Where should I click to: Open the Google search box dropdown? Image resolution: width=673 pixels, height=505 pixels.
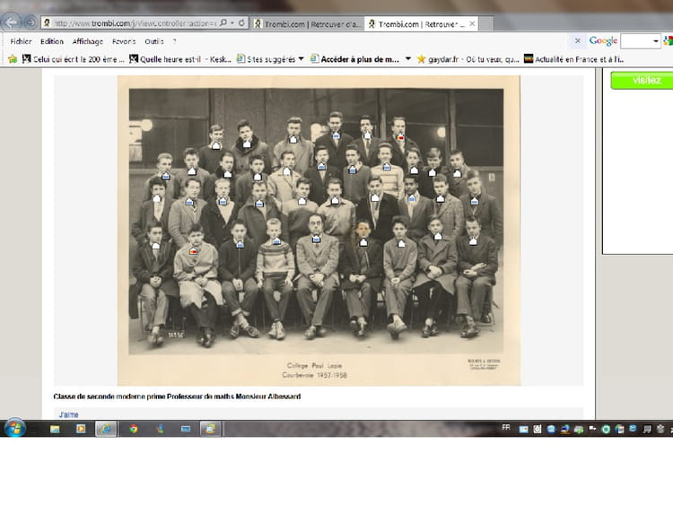[656, 40]
